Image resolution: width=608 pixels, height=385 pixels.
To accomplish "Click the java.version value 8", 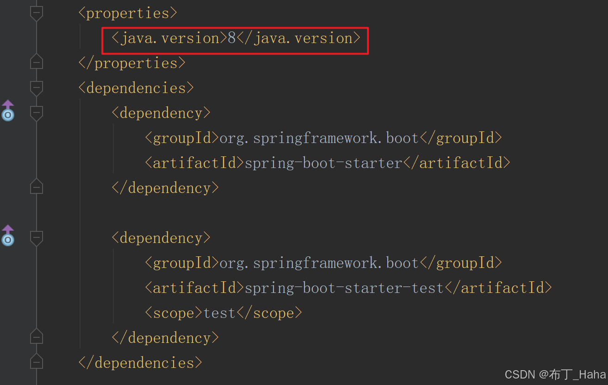I will pyautogui.click(x=231, y=38).
